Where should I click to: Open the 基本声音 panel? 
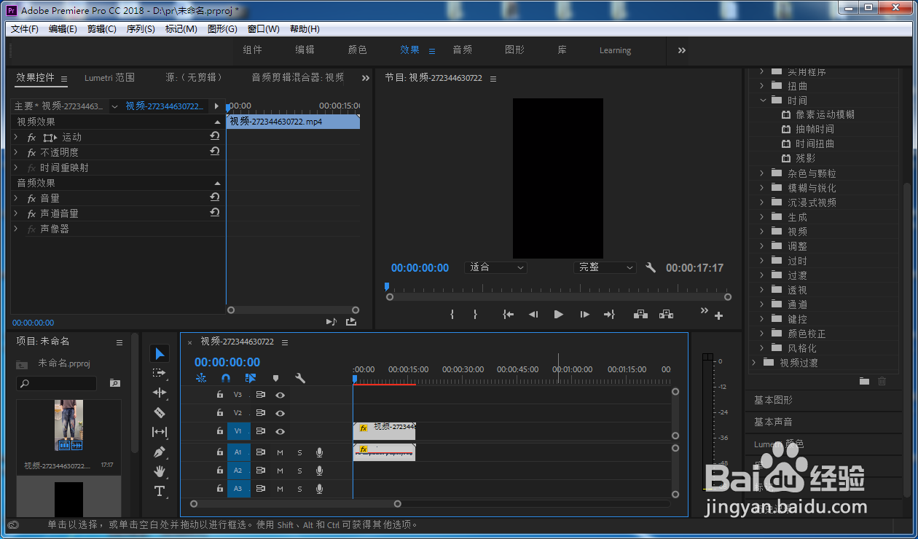pyautogui.click(x=773, y=422)
